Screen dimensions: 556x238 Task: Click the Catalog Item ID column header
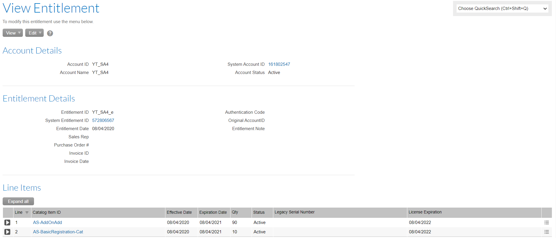pyautogui.click(x=98, y=213)
